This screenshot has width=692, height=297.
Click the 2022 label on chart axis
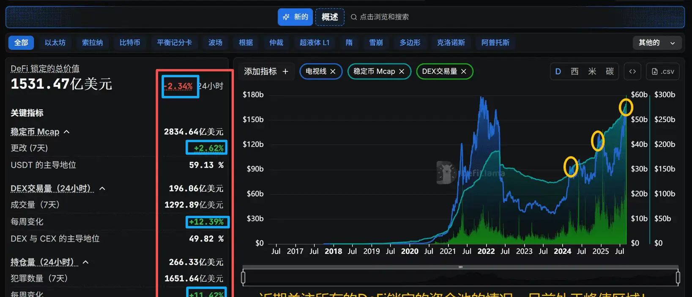tap(486, 251)
